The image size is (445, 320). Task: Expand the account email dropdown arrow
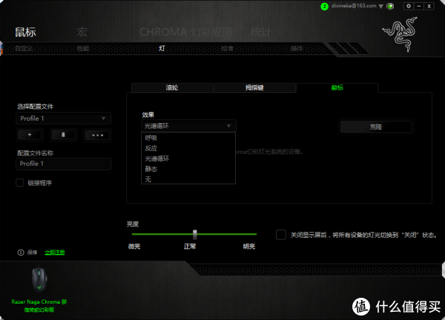coord(381,6)
